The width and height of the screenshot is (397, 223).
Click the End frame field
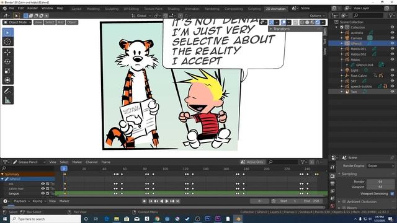coord(311,201)
